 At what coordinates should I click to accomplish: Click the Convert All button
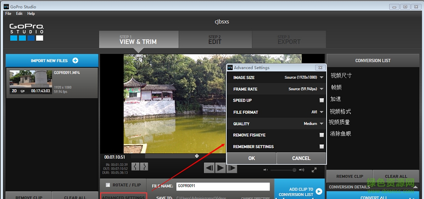click(373, 196)
